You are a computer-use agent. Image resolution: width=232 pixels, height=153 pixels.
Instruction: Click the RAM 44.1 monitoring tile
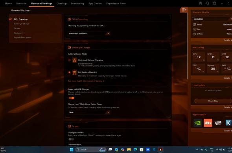tap(226, 68)
